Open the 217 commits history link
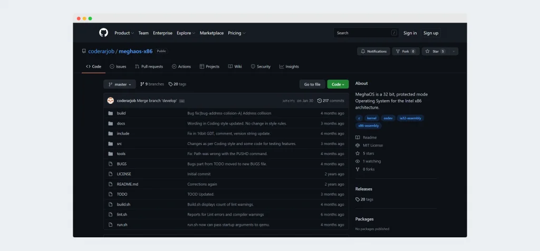Viewport: 540px width, 251px height. tap(331, 101)
